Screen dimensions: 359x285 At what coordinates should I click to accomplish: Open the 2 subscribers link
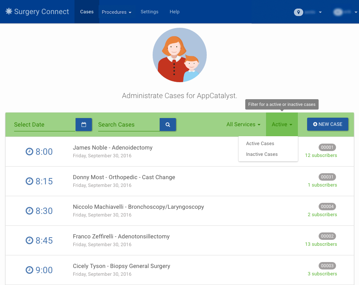tap(322, 215)
